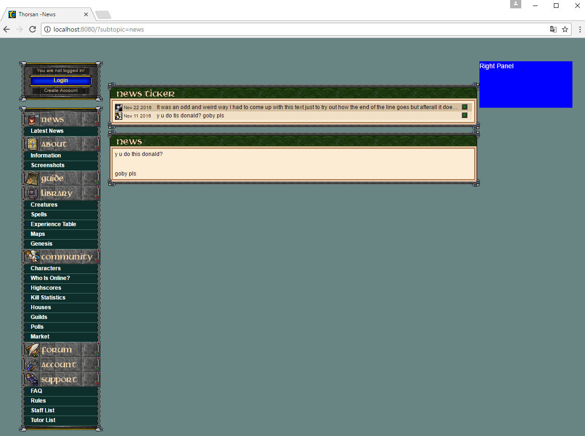Click the browser forward arrow
Screen dimensions: 585x436
[x=20, y=29]
